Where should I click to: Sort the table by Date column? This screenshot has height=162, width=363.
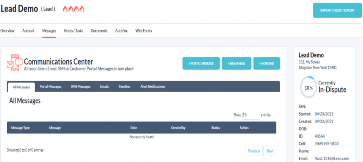coord(134,128)
